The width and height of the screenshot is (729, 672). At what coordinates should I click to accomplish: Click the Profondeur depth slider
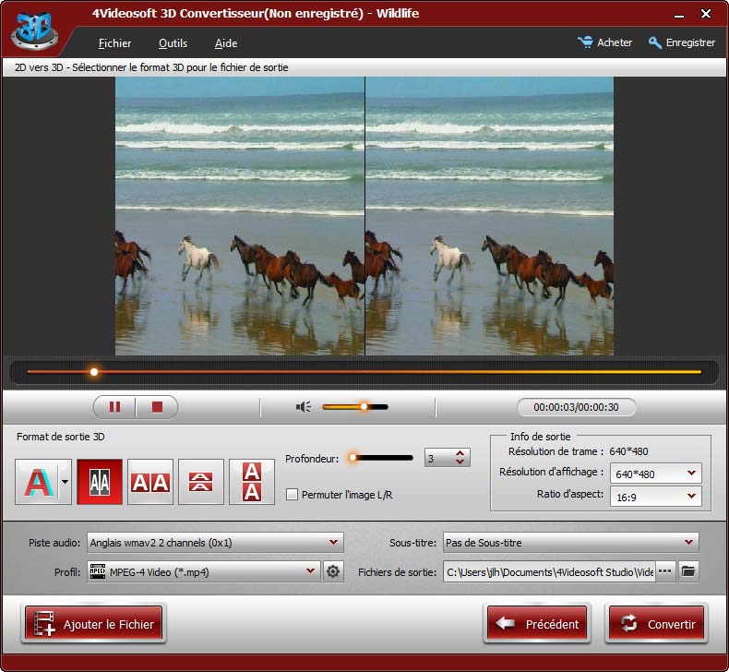point(380,457)
